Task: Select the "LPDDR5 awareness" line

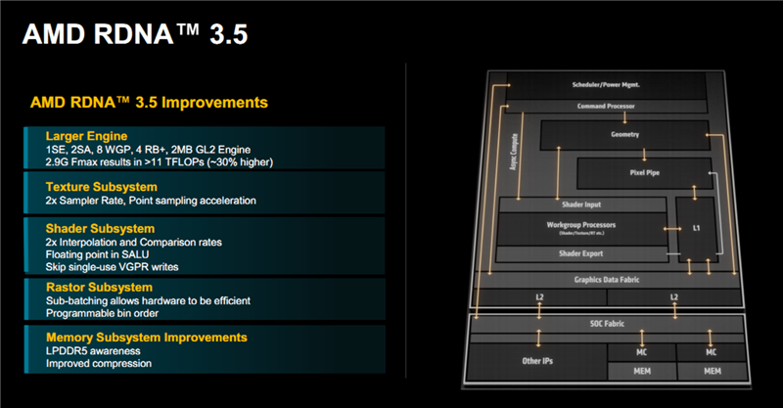Action: (x=93, y=350)
